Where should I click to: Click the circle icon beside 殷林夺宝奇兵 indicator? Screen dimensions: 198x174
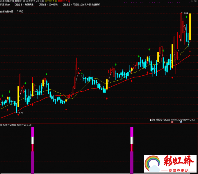[1, 125]
